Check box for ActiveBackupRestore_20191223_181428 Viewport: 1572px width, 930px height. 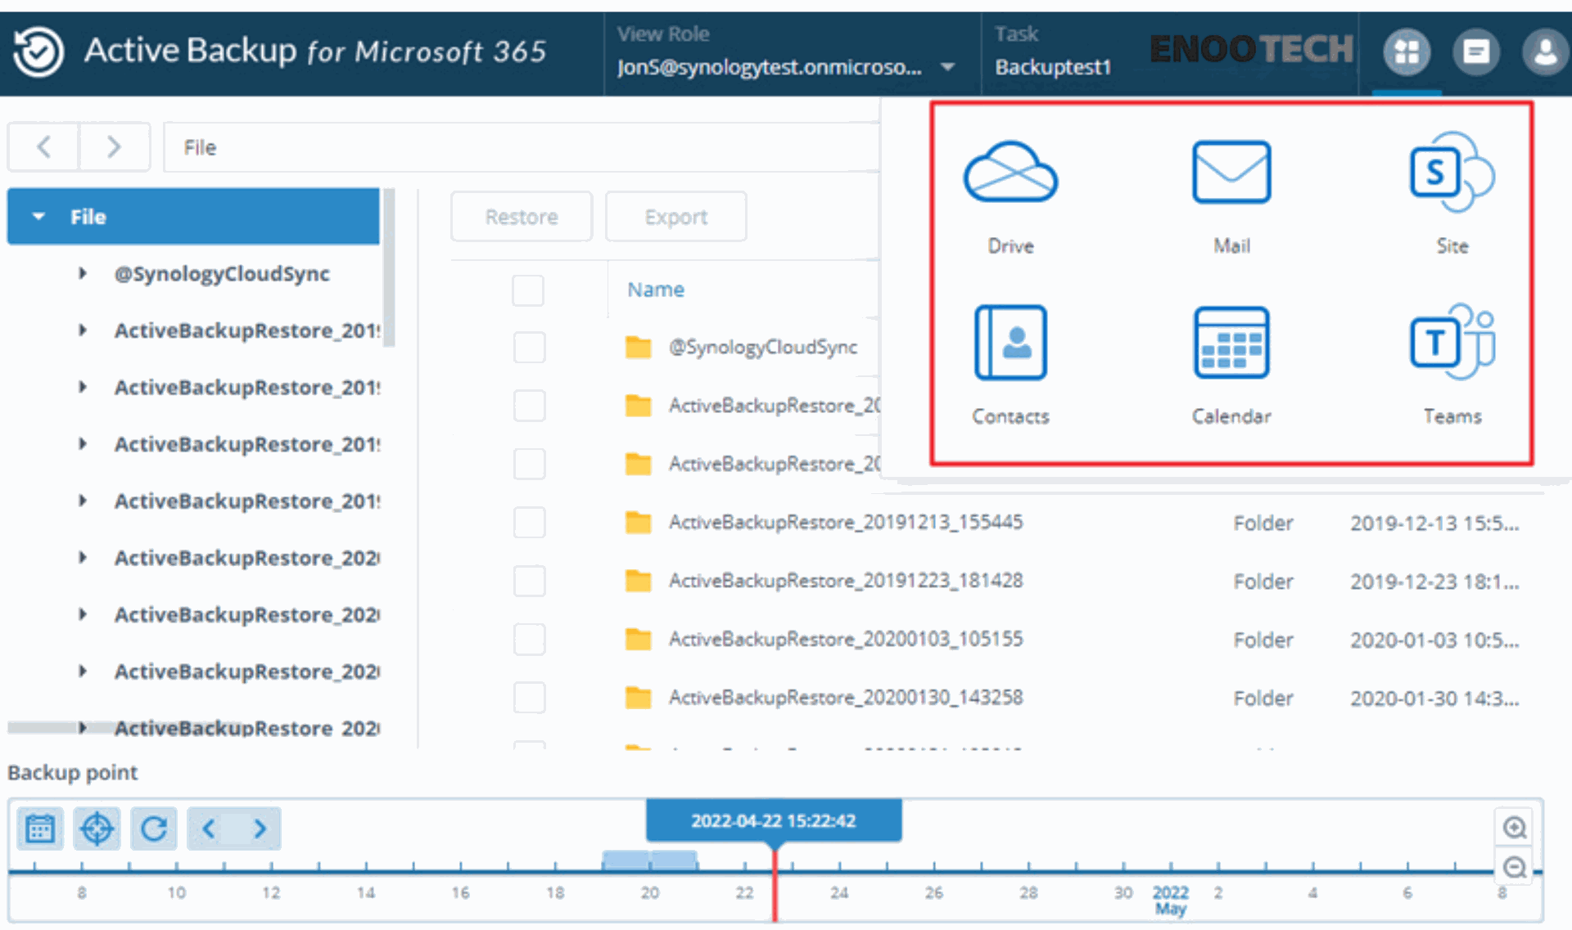pos(529,581)
